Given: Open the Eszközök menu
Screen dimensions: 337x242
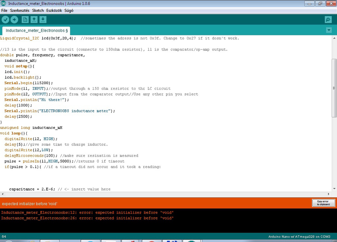Looking at the screenshot, I should [54, 11].
